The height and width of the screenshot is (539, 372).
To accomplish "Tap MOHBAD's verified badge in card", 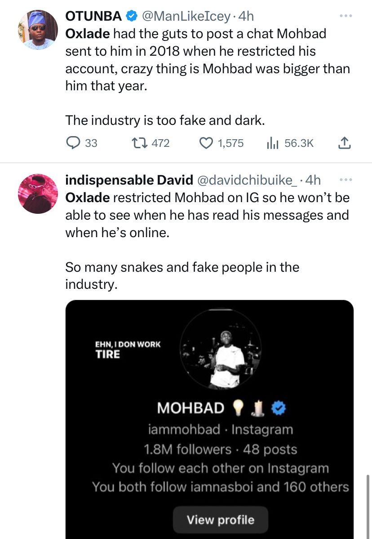I will coord(279,408).
